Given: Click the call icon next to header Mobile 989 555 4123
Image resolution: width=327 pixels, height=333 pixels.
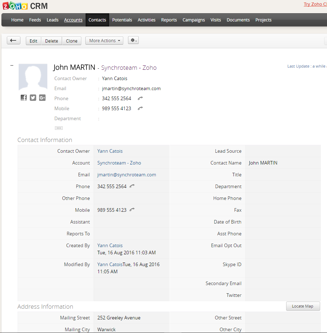Looking at the screenshot, I should (x=140, y=108).
